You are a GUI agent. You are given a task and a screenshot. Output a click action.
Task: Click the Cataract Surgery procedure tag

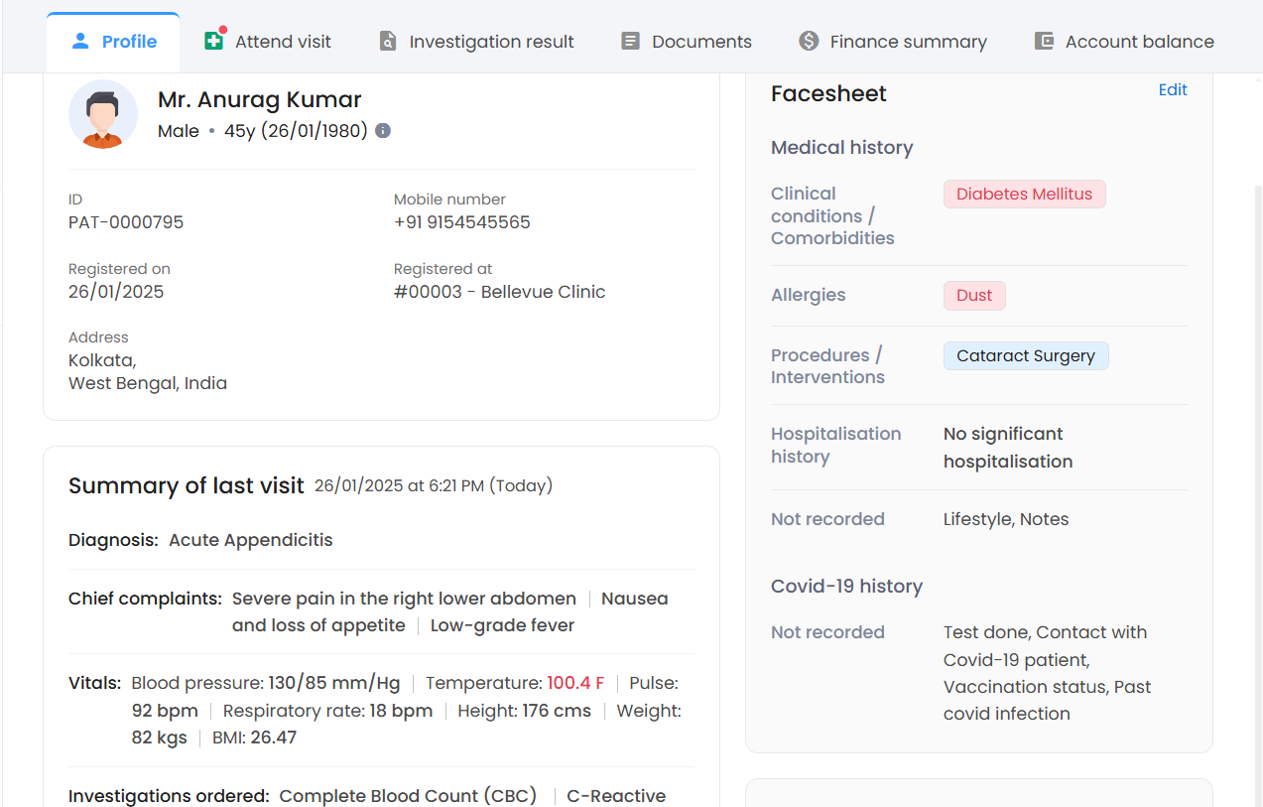coord(1025,356)
